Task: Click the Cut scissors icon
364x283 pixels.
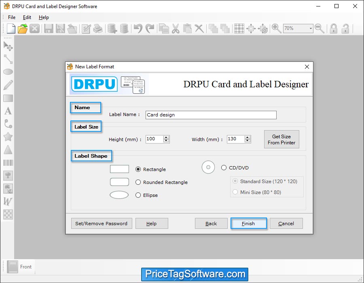Action: [x=176, y=29]
